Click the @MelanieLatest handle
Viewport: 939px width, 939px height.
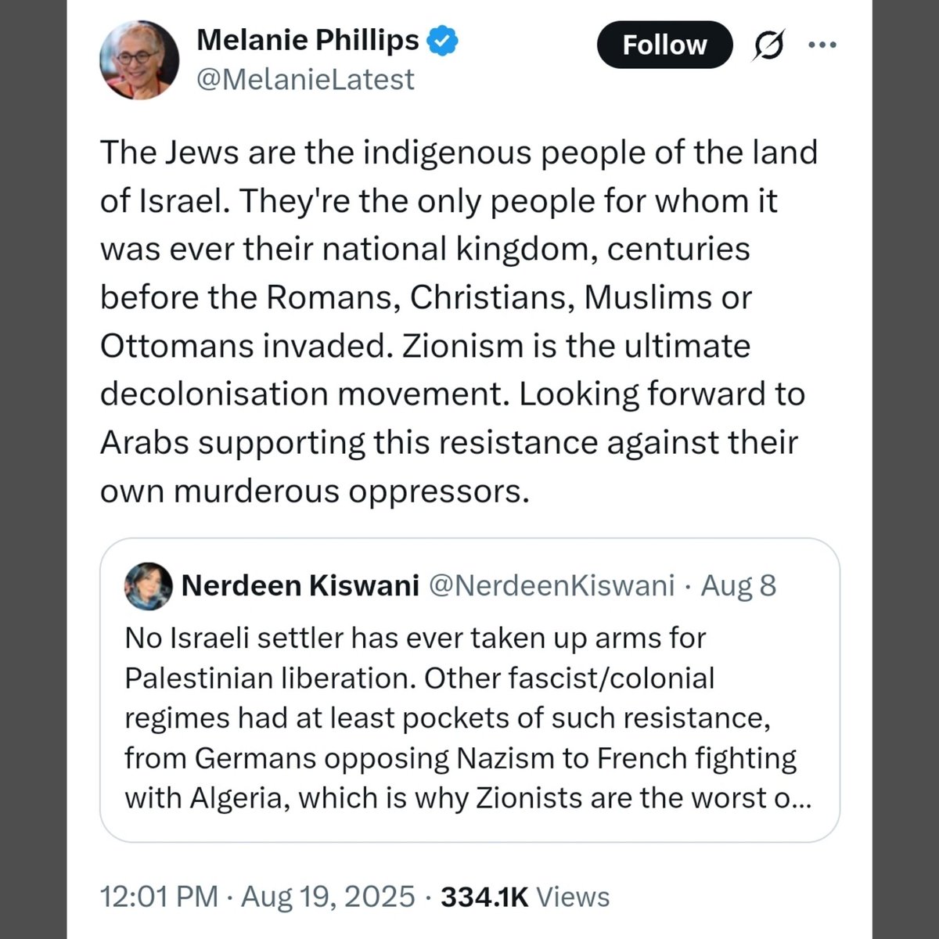click(x=305, y=79)
